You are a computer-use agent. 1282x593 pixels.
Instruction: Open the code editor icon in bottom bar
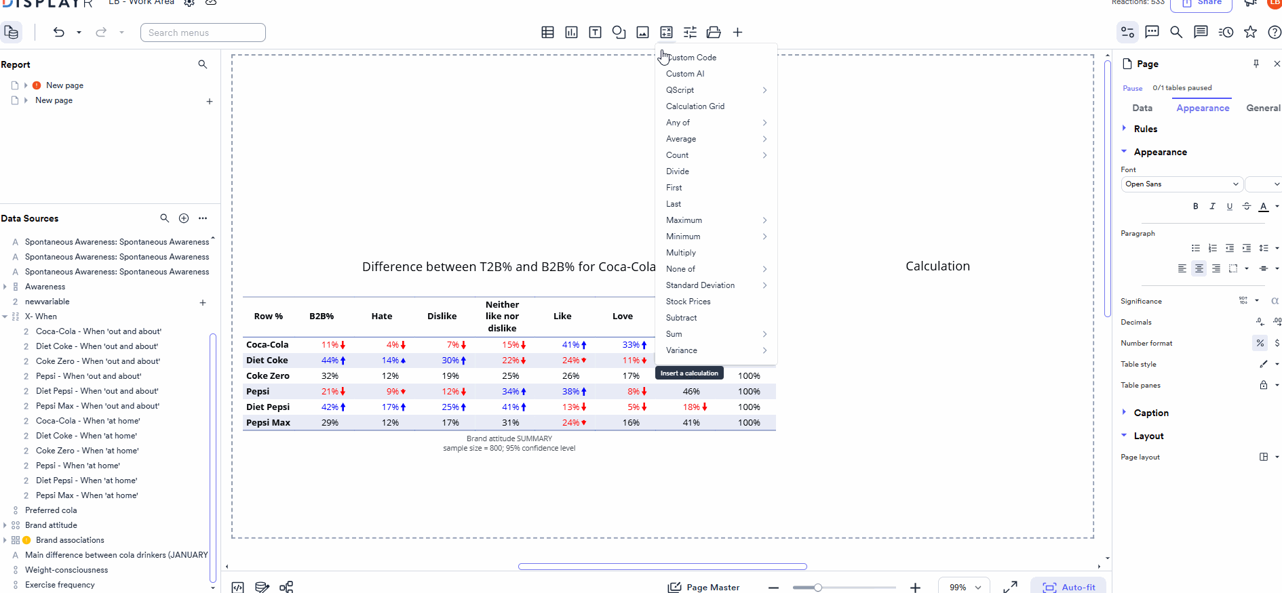click(x=237, y=587)
